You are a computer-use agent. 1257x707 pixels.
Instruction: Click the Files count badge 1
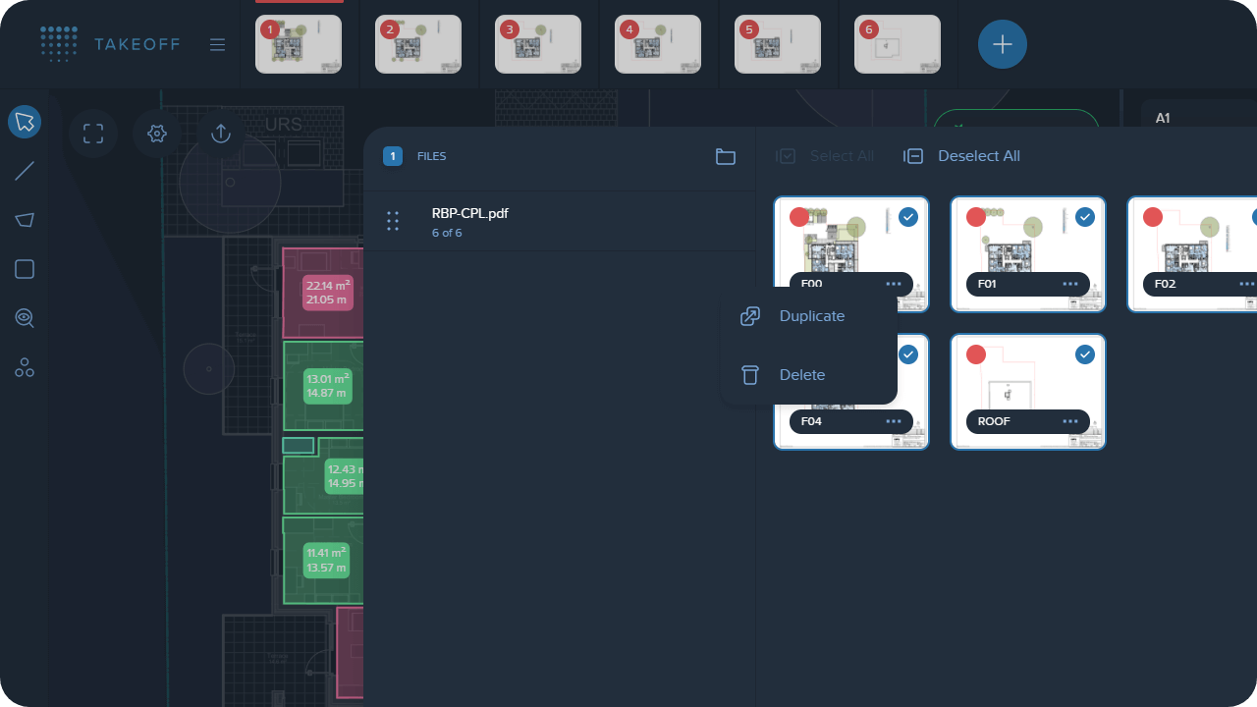393,156
